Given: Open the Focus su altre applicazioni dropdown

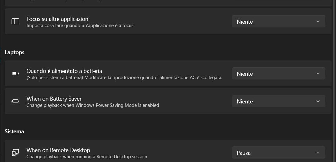Looking at the screenshot, I should [278, 21].
